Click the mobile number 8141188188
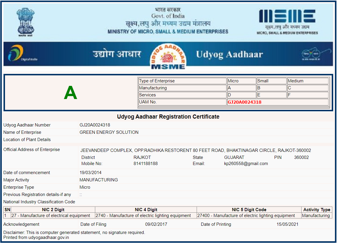This screenshot has width=337, height=243. pos(146,164)
